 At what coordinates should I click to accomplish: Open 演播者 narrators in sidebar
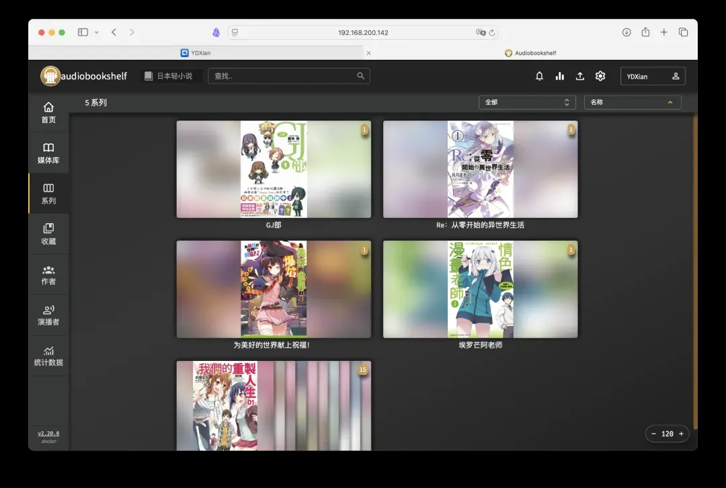[48, 315]
